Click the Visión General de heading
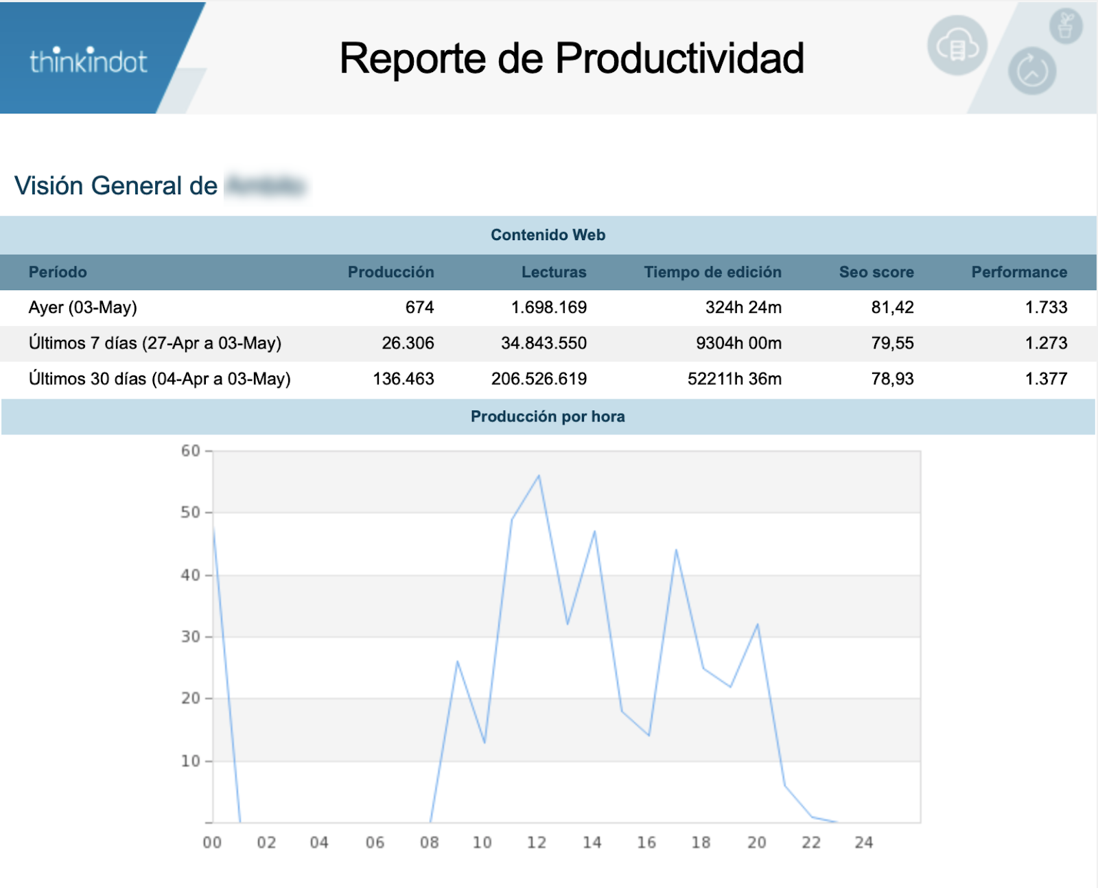The image size is (1098, 888). pos(116,186)
